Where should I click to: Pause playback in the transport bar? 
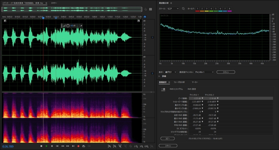coord(52,146)
